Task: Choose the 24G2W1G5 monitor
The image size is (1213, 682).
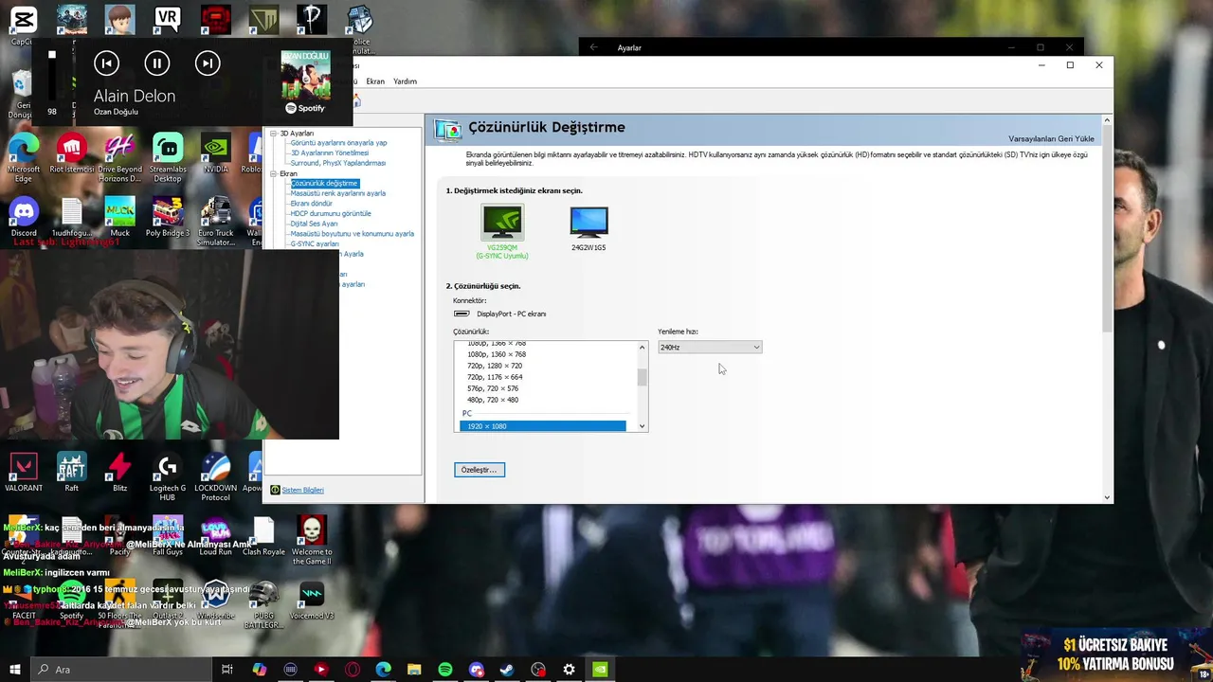Action: click(588, 228)
